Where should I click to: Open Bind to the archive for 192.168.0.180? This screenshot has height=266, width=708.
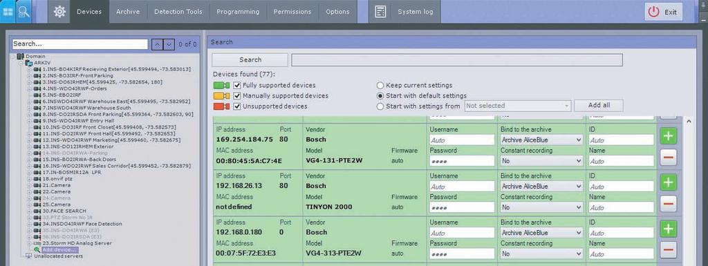[542, 233]
